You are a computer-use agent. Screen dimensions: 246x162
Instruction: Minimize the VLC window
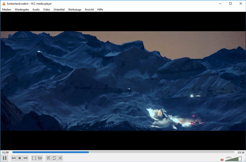pyautogui.click(x=220, y=4)
